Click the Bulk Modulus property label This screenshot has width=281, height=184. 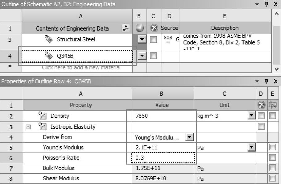pos(58,168)
